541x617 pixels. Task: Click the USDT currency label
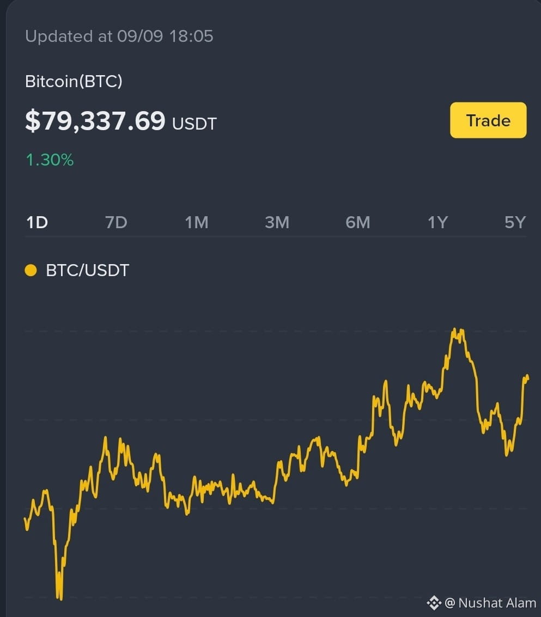[x=194, y=124]
